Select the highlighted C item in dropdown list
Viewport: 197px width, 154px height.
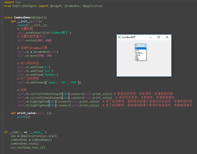[141, 48]
